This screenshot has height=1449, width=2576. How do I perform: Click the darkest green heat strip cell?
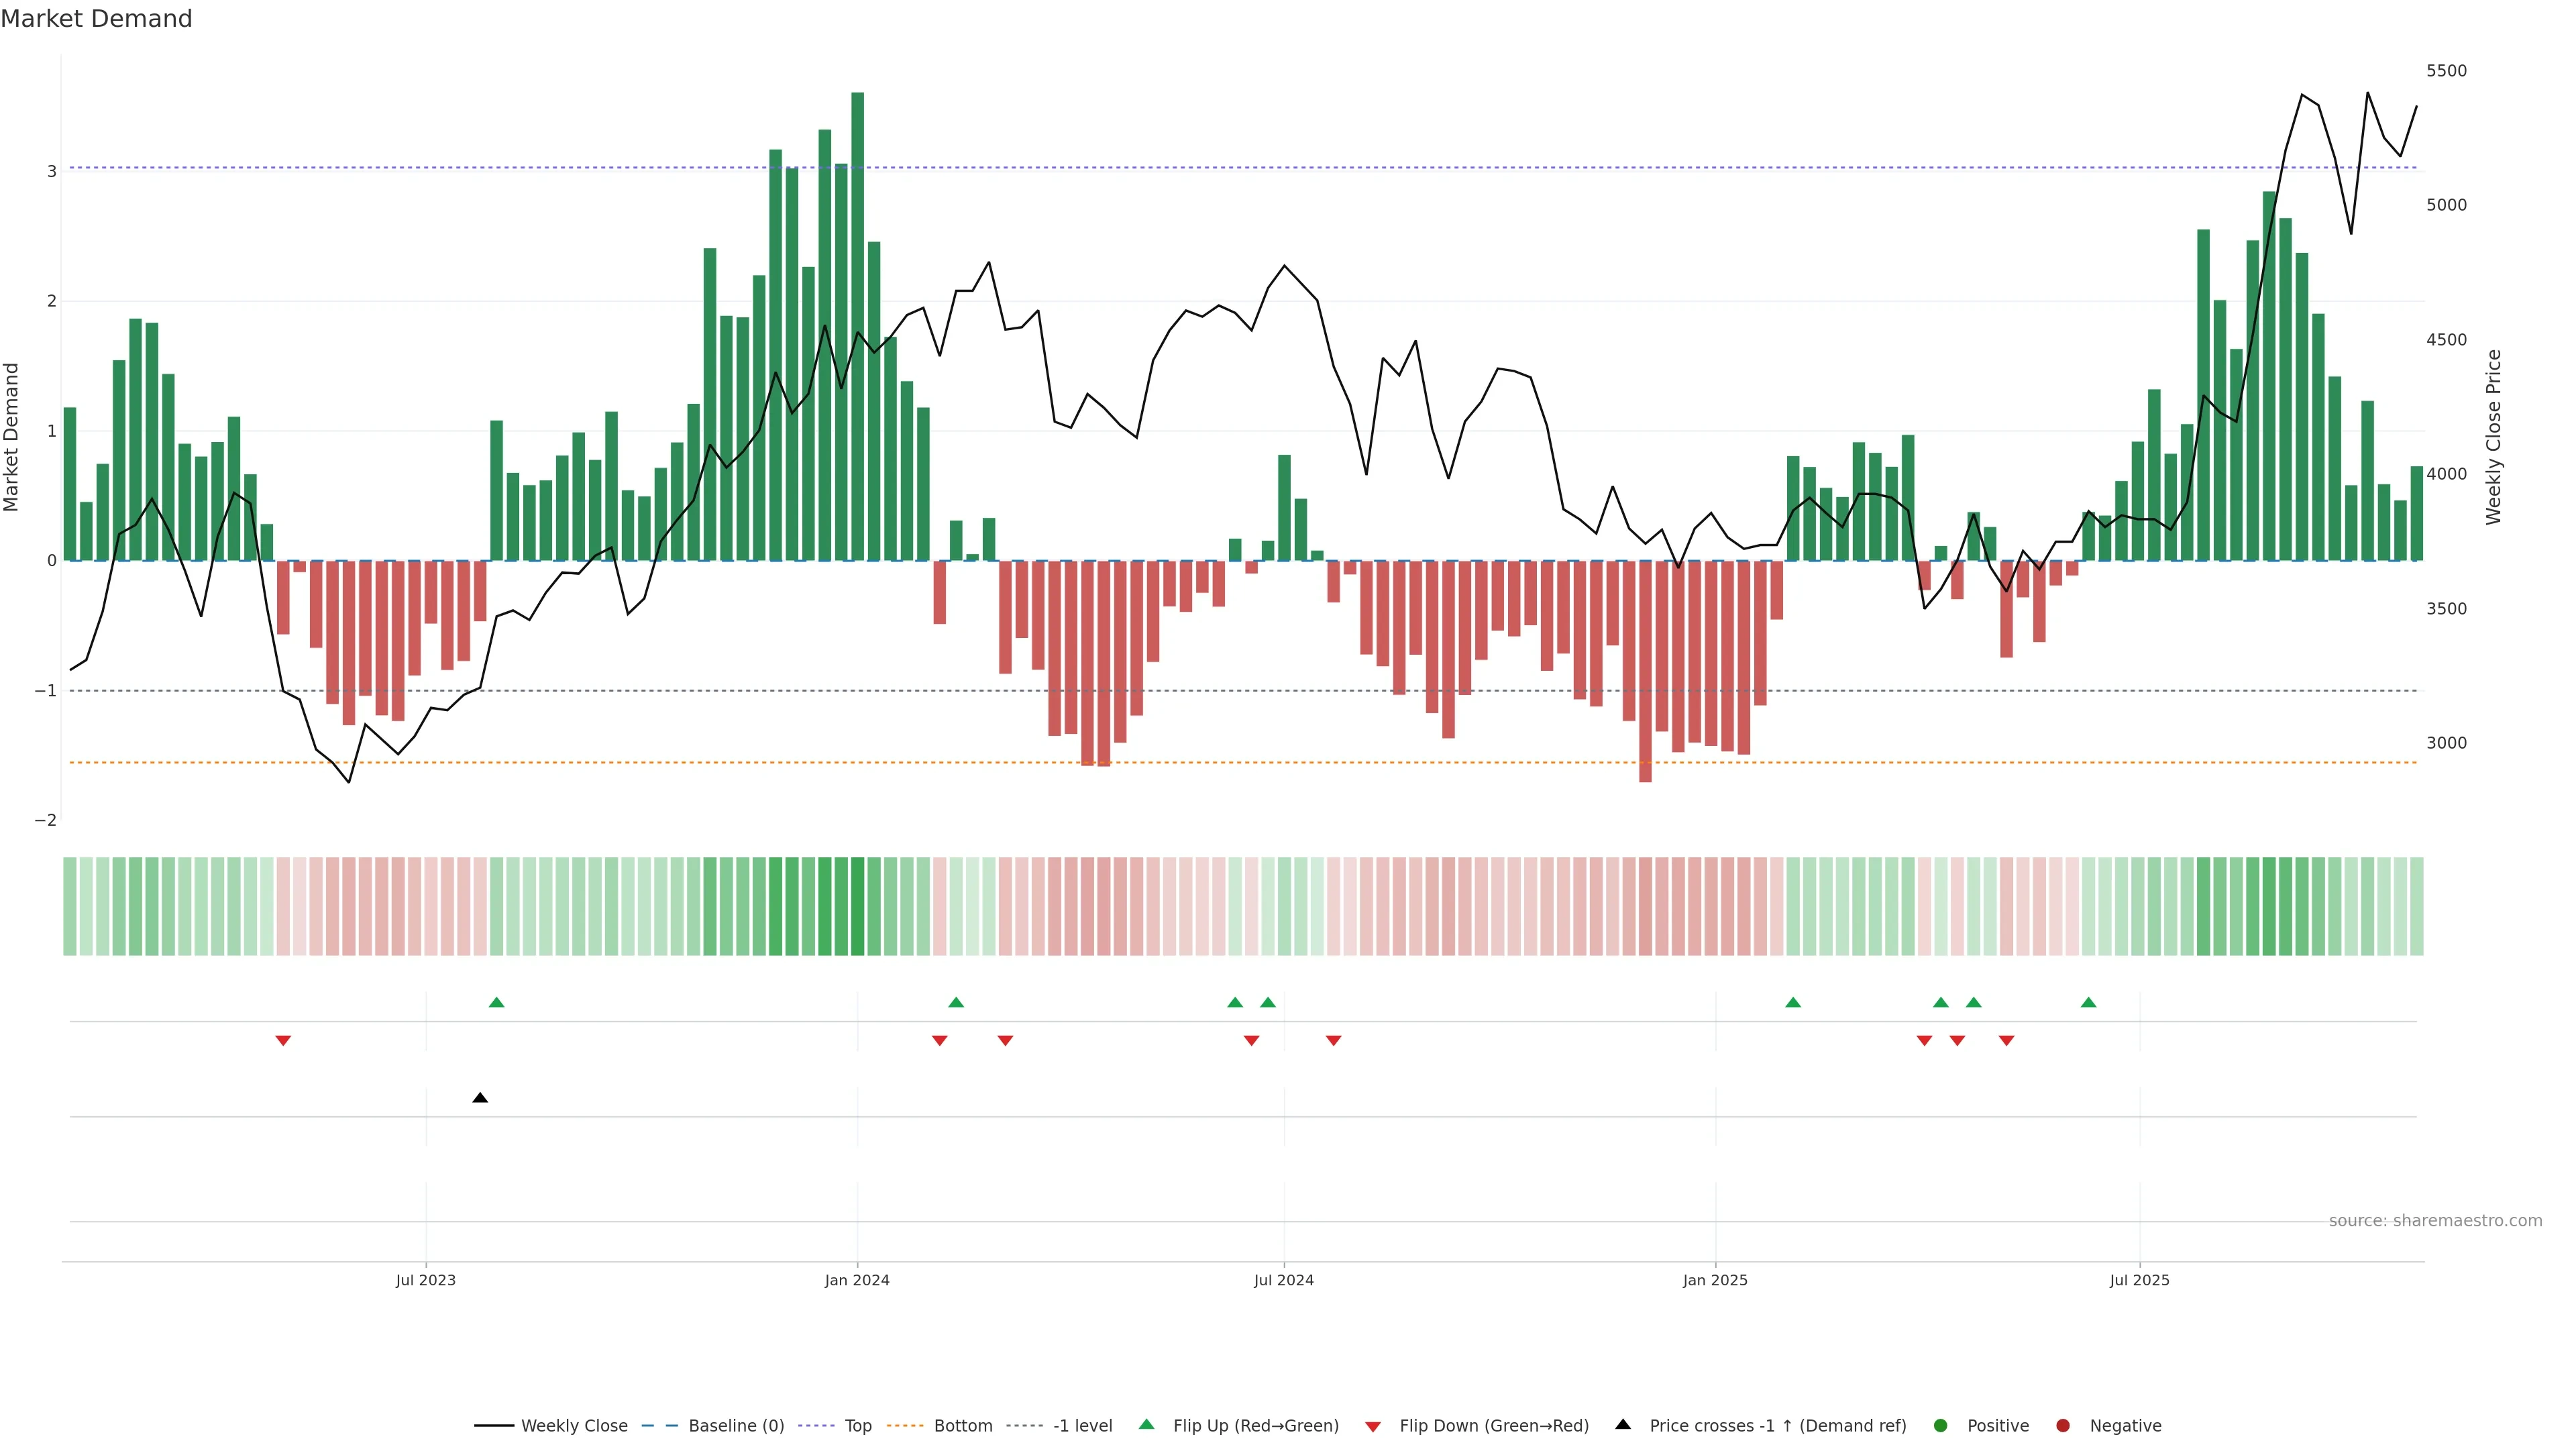(x=857, y=906)
